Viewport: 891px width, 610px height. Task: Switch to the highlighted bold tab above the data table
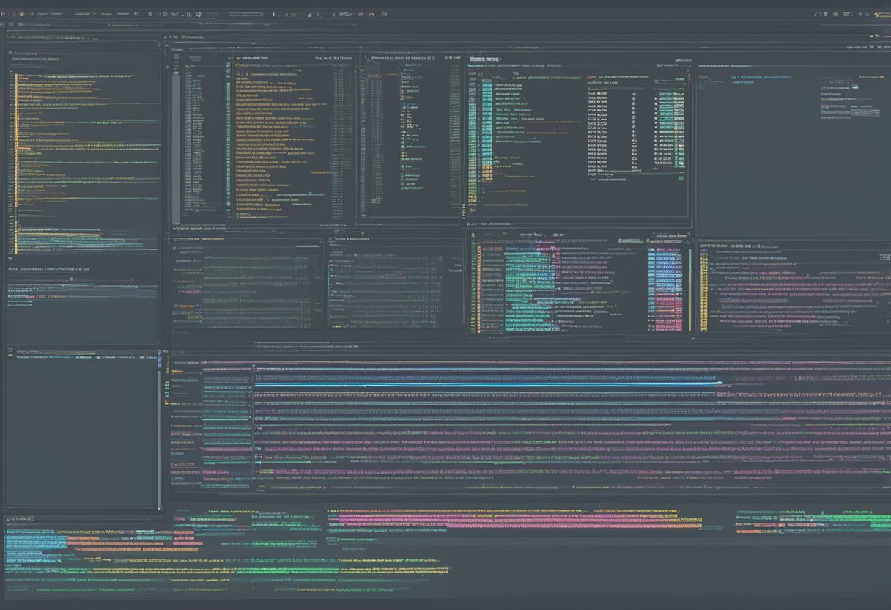484,58
